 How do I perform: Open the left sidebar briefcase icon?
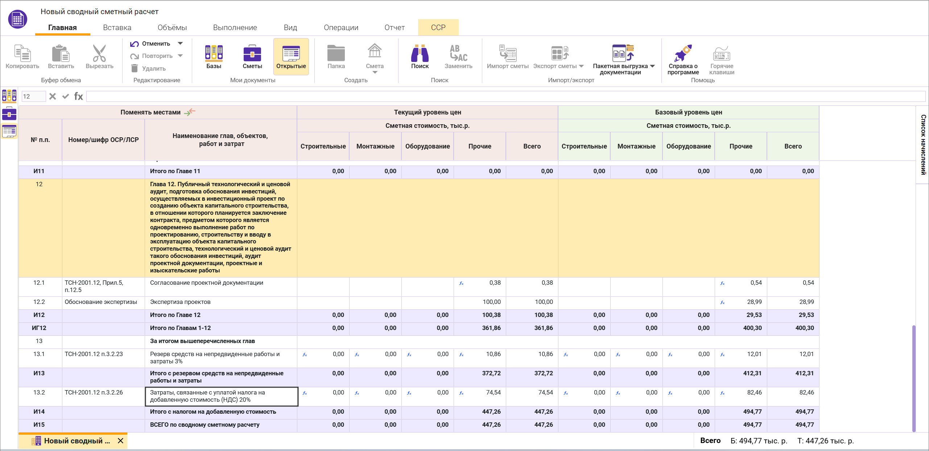pos(9,114)
